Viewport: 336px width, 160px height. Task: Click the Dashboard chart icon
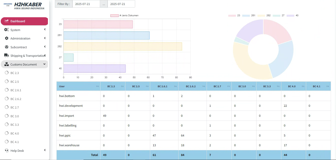[7, 21]
